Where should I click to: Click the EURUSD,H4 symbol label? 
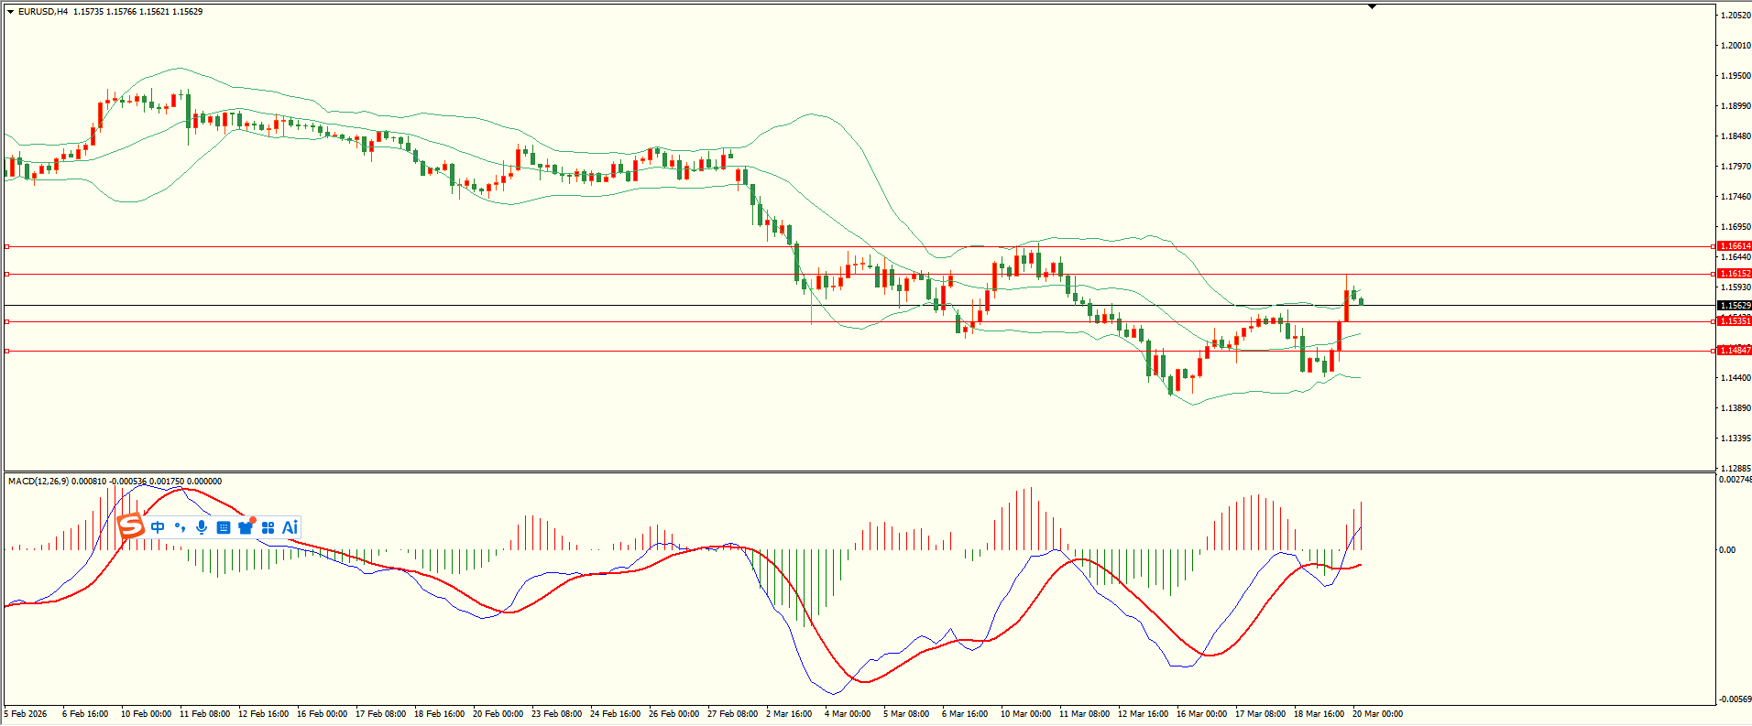coord(42,12)
